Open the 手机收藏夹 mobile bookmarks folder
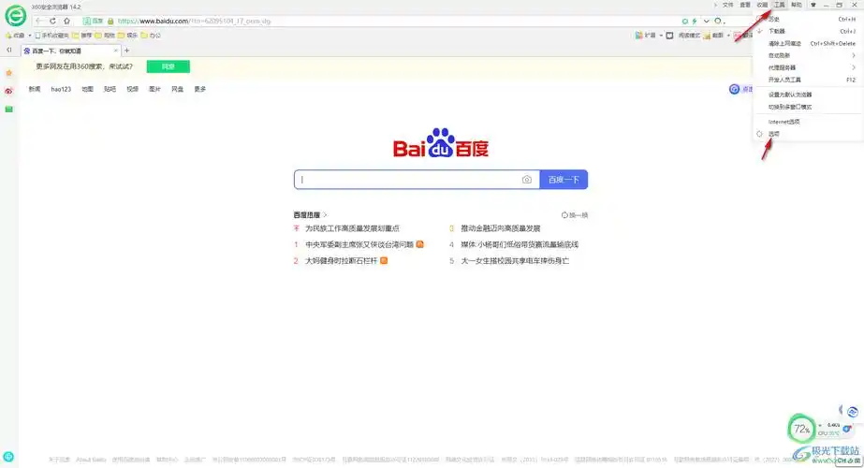864x468 pixels. coord(51,36)
